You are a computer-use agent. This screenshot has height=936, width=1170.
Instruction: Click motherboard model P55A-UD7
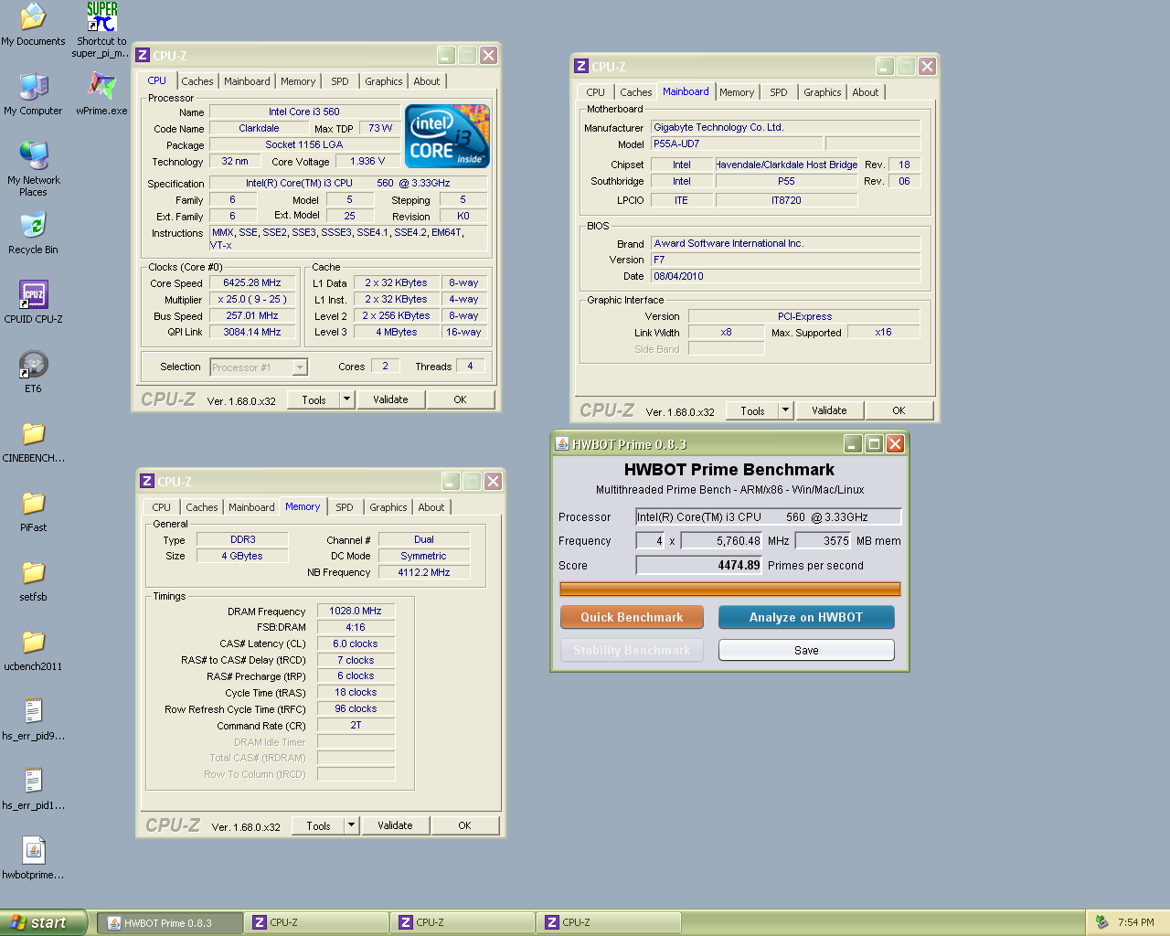point(736,144)
